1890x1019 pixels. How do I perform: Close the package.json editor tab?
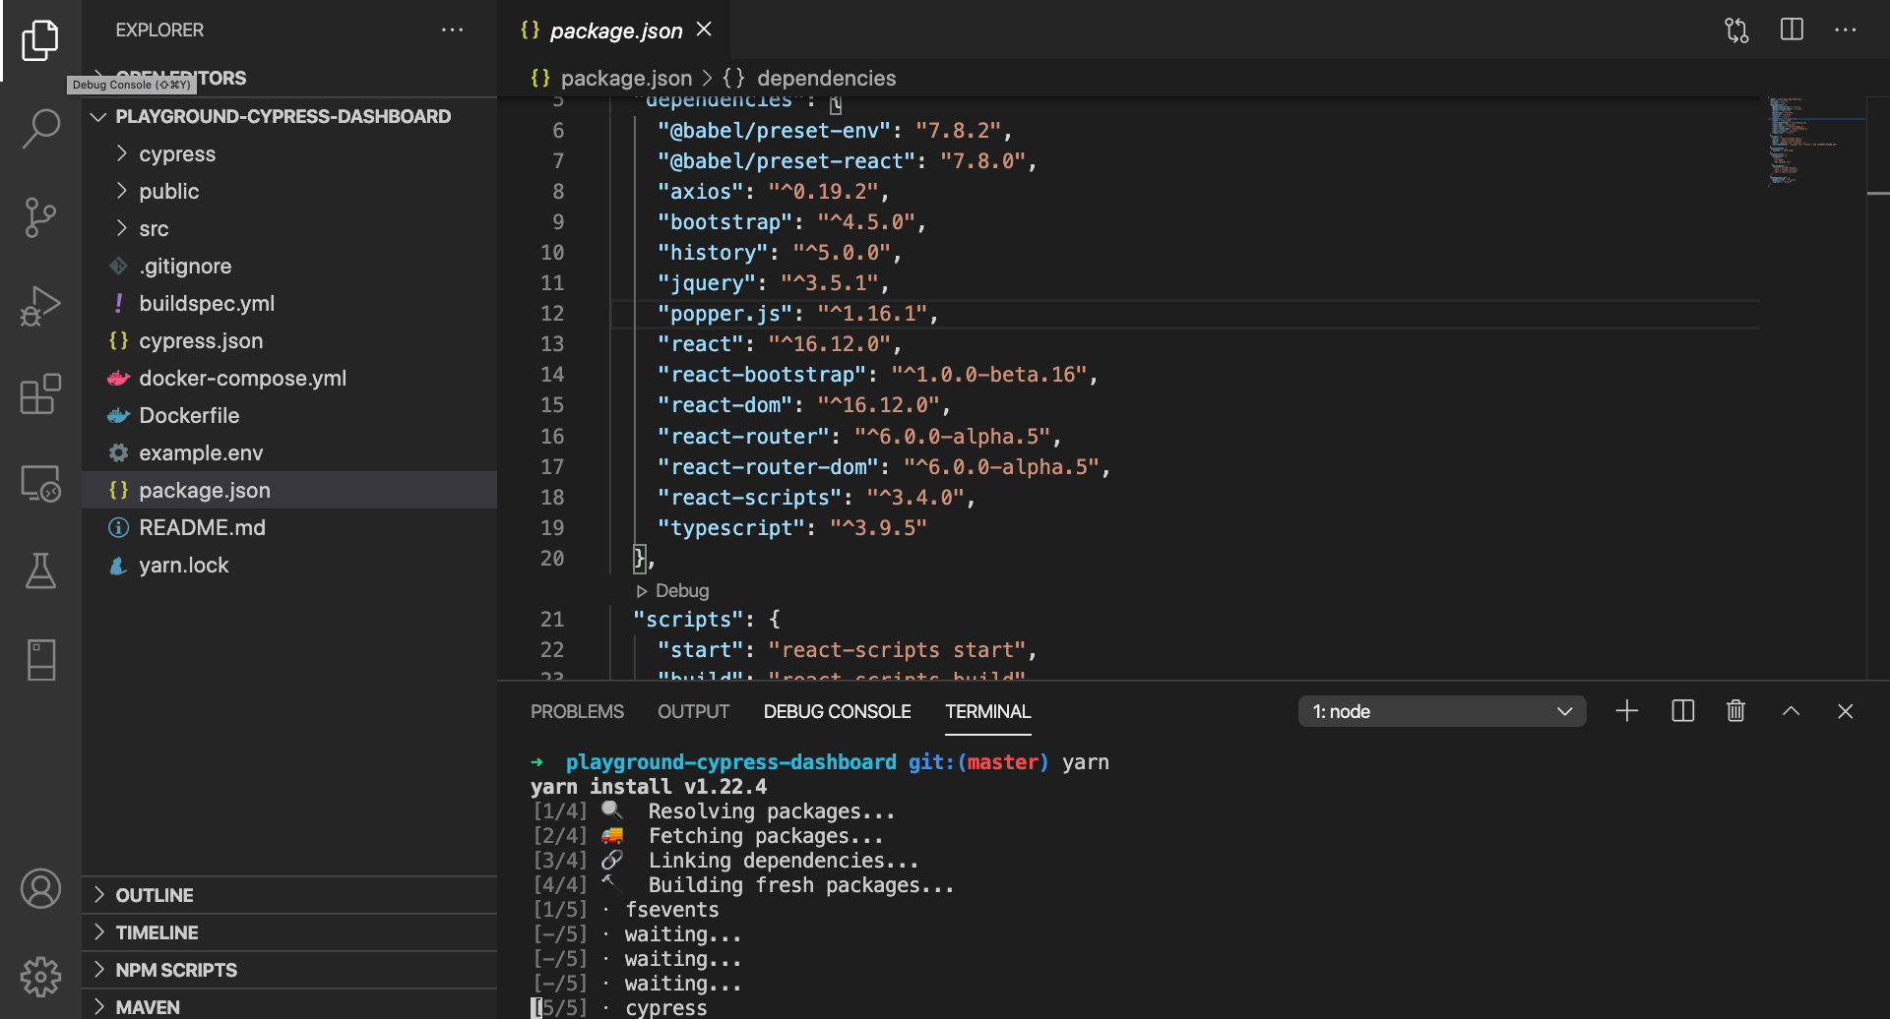click(x=704, y=30)
